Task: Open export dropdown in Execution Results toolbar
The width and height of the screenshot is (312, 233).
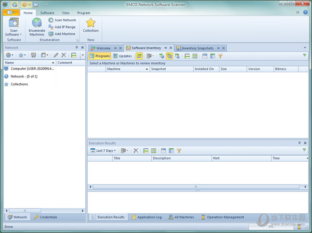Action: [x=124, y=151]
